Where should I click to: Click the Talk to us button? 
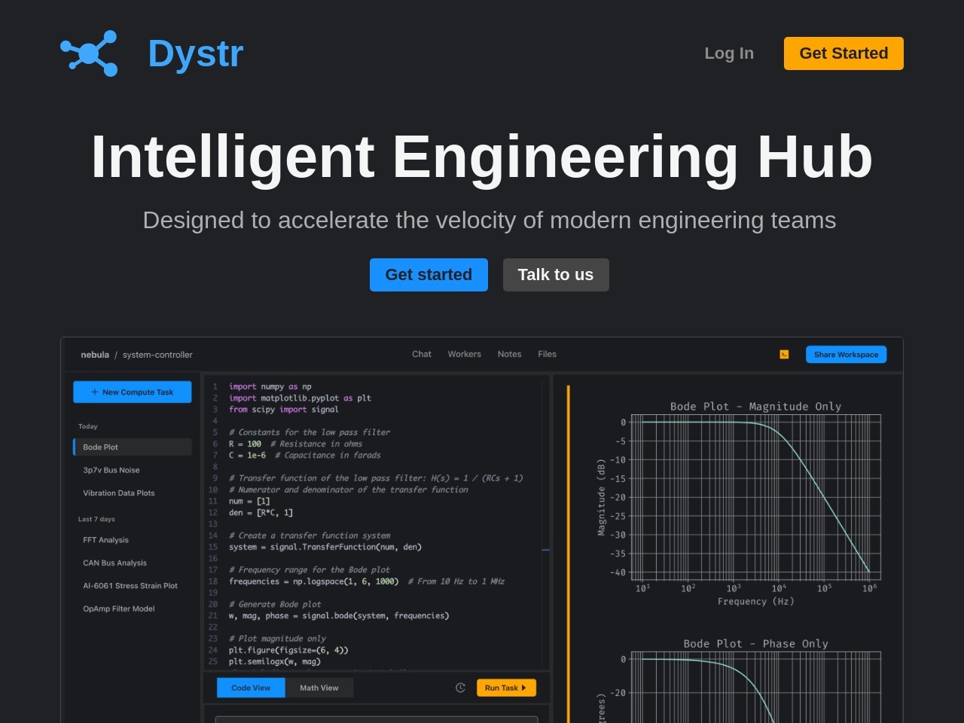[556, 275]
